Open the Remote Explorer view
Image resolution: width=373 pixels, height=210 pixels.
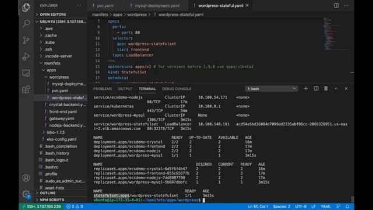(x=26, y=73)
